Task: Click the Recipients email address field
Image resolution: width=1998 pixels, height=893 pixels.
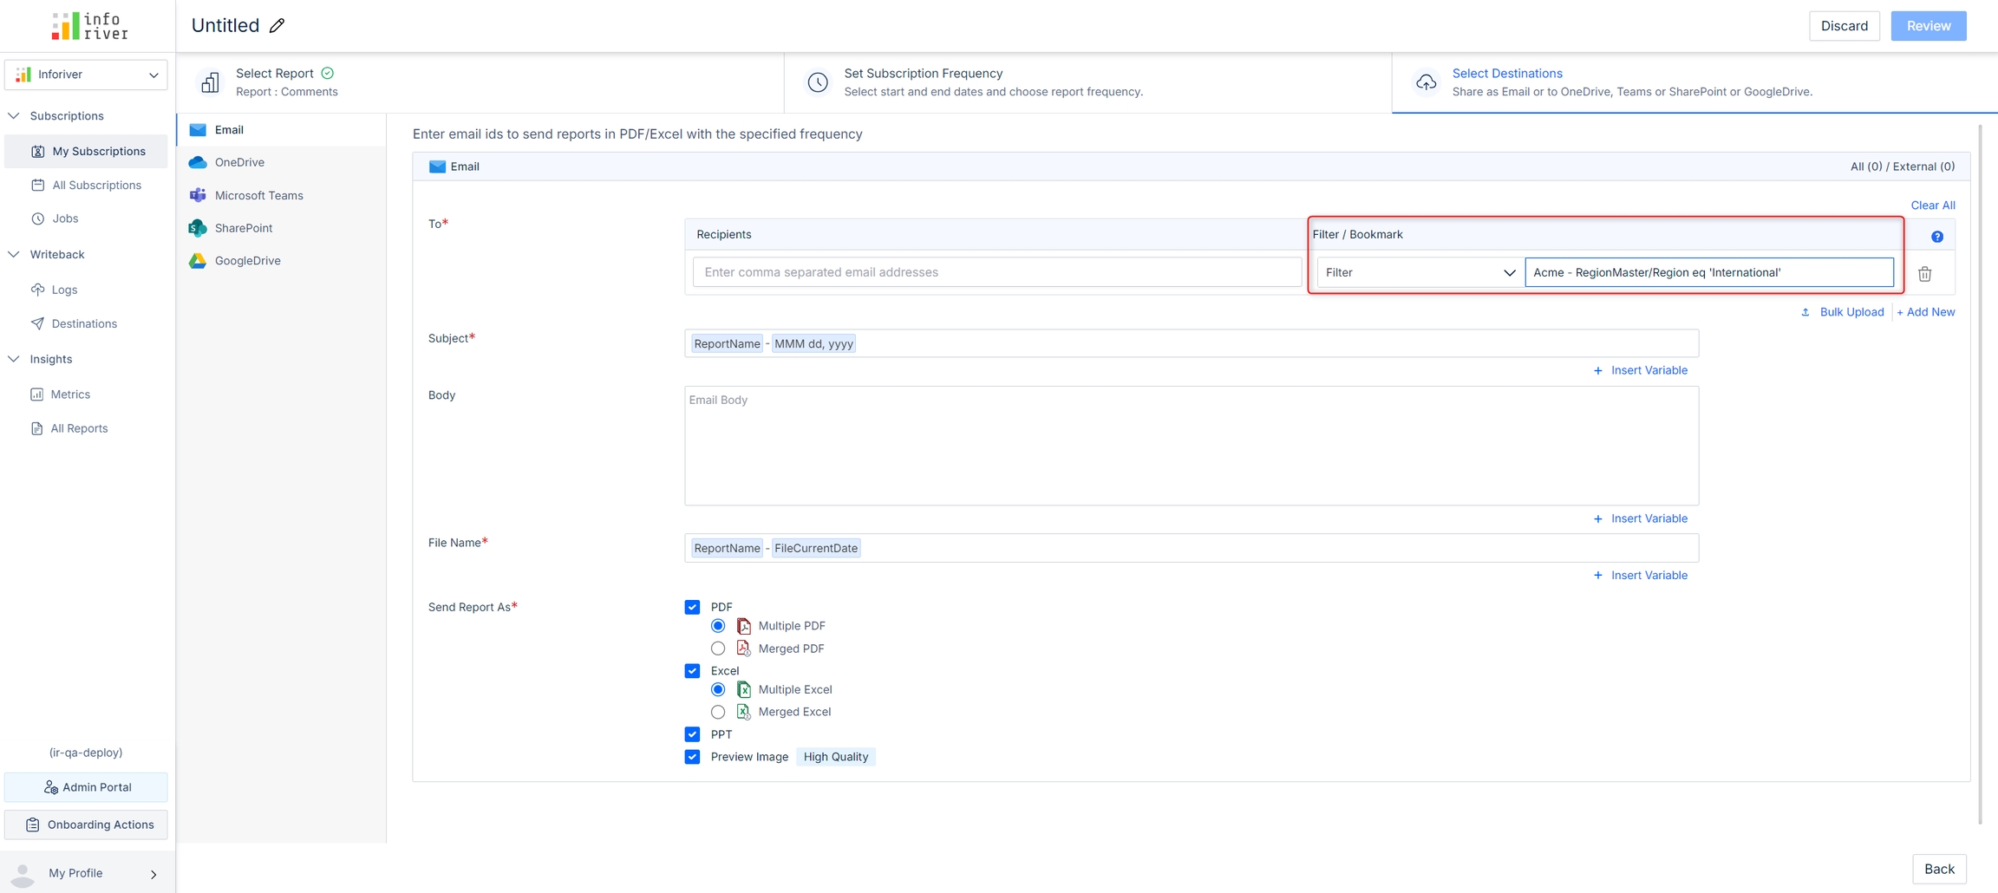Action: (996, 272)
